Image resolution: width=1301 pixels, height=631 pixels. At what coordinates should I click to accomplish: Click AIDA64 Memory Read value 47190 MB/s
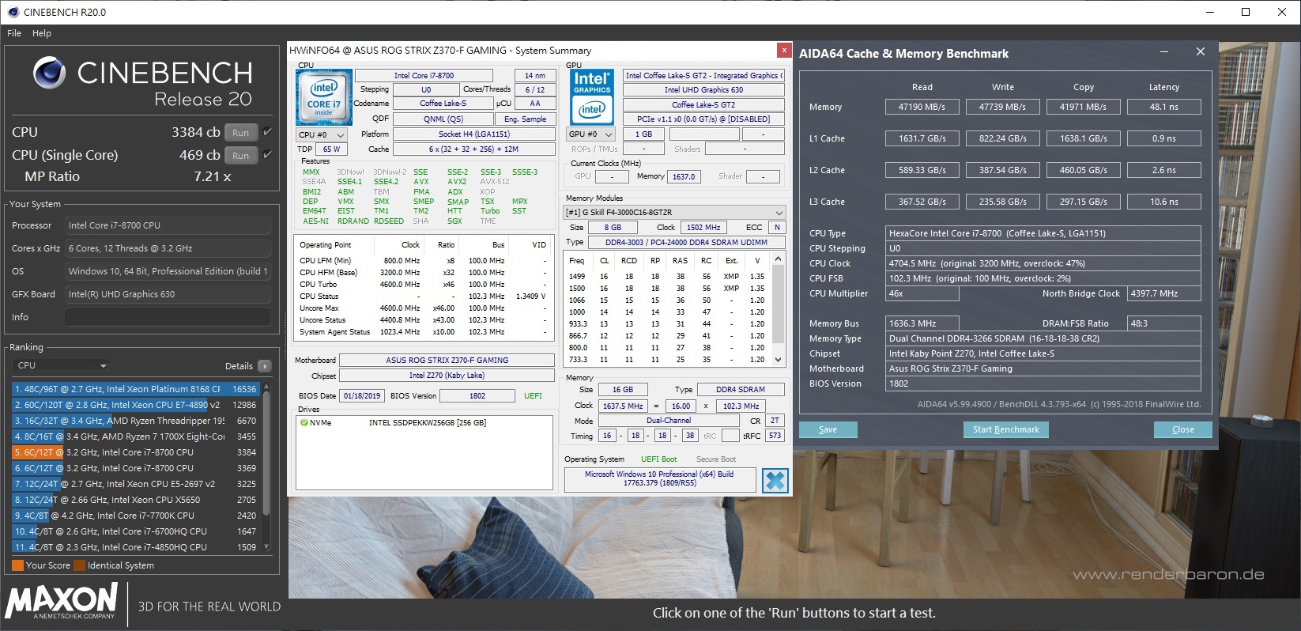pyautogui.click(x=922, y=107)
